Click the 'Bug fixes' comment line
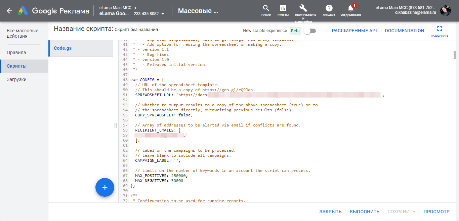The width and height of the screenshot is (459, 221). point(152,54)
